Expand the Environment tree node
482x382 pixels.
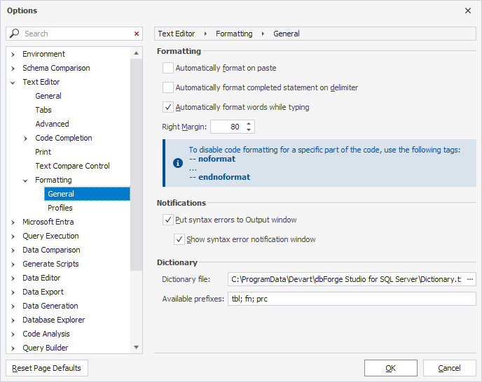pyautogui.click(x=13, y=55)
